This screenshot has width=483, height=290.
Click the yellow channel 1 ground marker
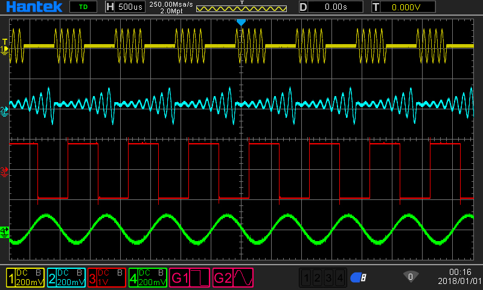[x=5, y=47]
